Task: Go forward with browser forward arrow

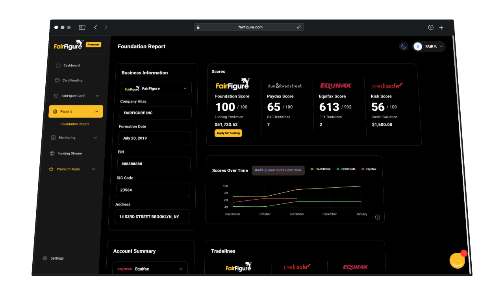Action: [x=106, y=27]
